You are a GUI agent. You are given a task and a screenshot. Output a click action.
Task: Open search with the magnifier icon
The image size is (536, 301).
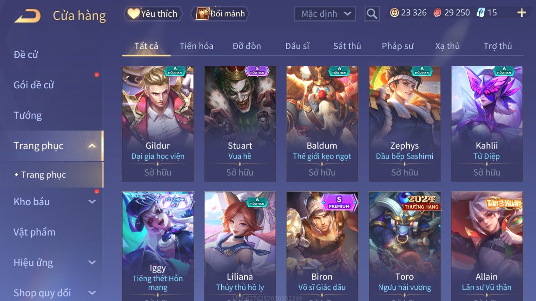[x=372, y=14]
